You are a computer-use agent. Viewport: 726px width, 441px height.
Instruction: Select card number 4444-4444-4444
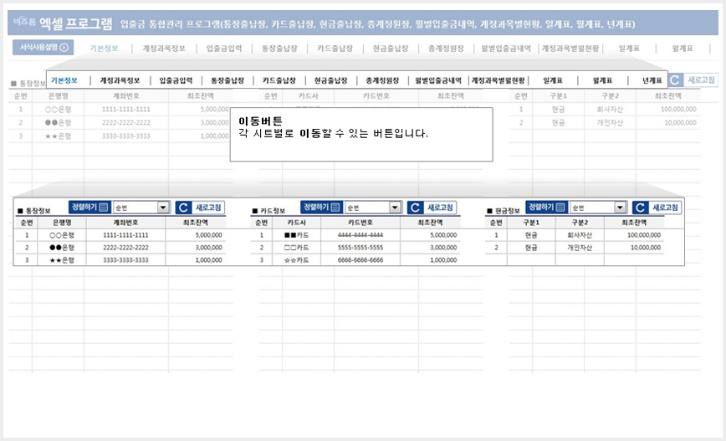360,235
